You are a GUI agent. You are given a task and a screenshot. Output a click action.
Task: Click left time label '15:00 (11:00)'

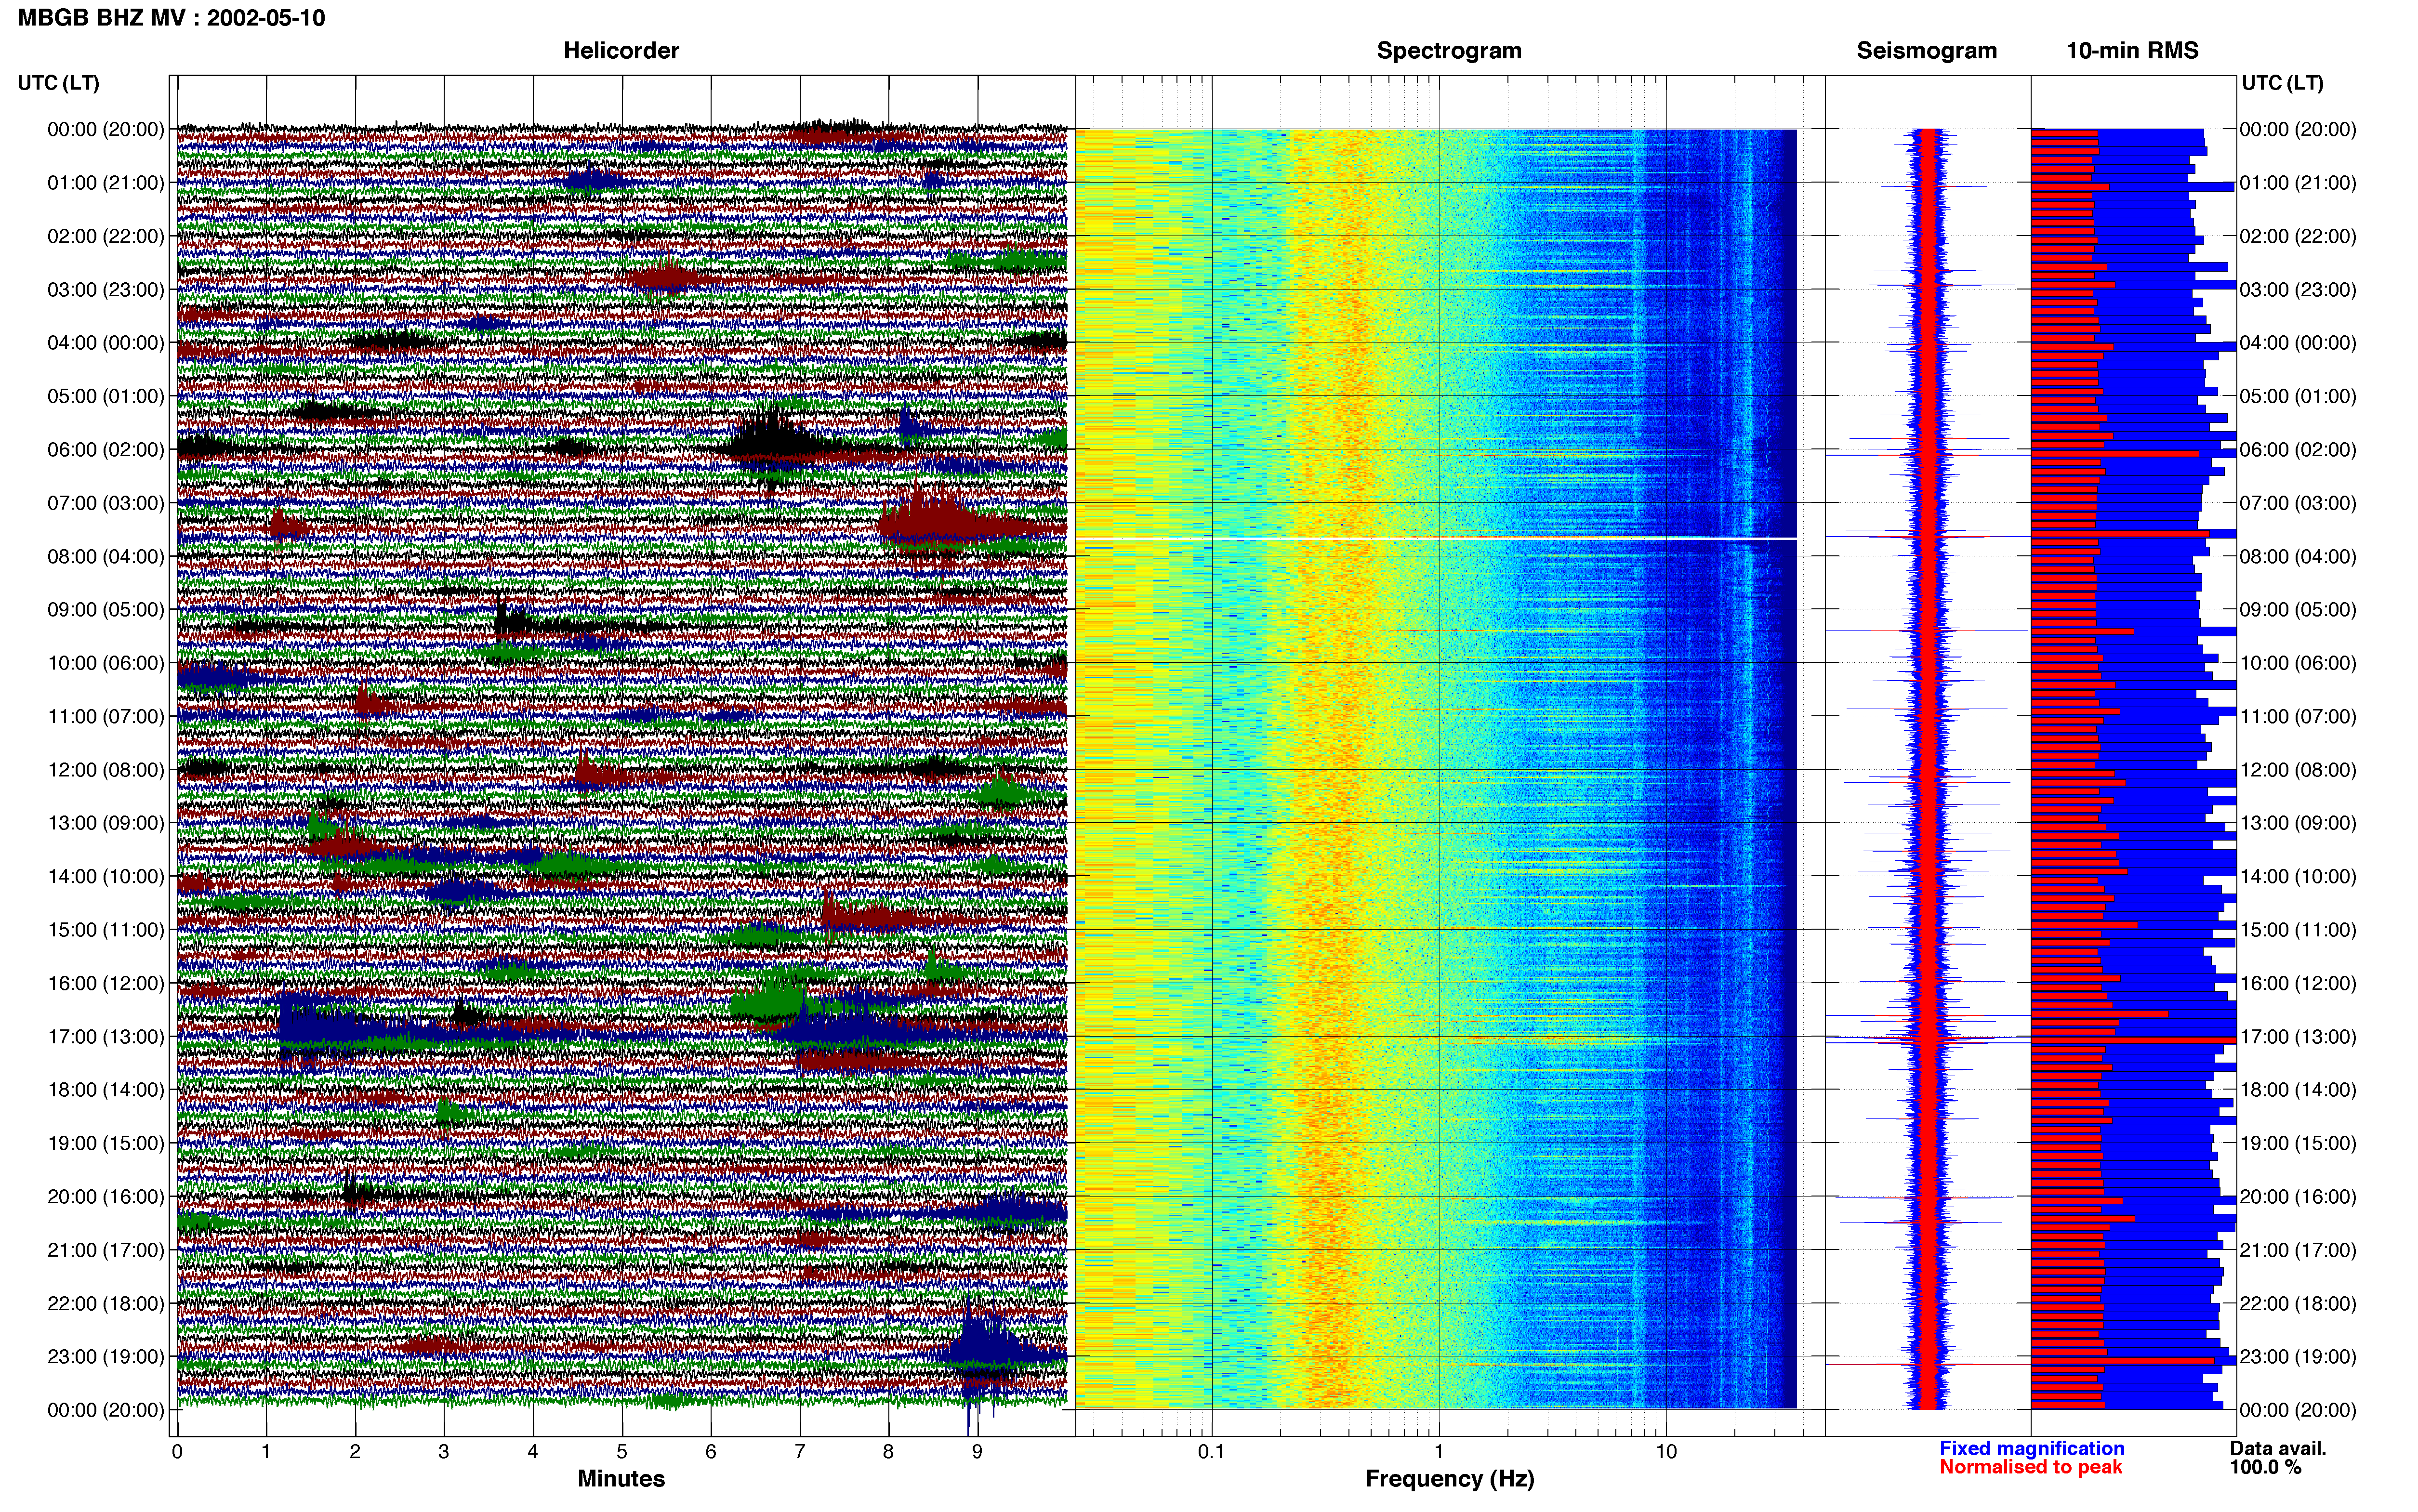tap(106, 930)
